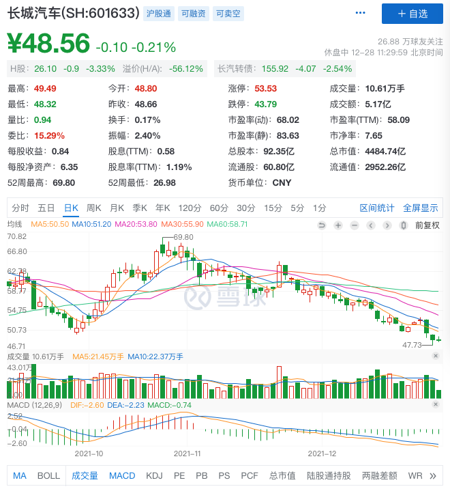The height and width of the screenshot is (489, 450).
Task: Switch to the 五日 chart tab
Action: (46, 208)
